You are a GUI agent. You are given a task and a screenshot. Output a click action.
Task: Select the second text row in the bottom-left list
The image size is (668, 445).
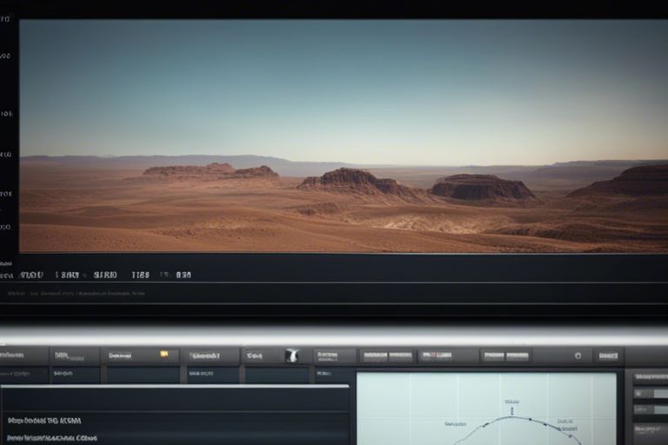click(x=52, y=438)
